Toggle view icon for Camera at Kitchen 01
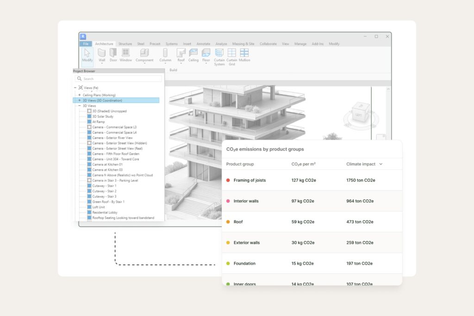 tap(89, 164)
